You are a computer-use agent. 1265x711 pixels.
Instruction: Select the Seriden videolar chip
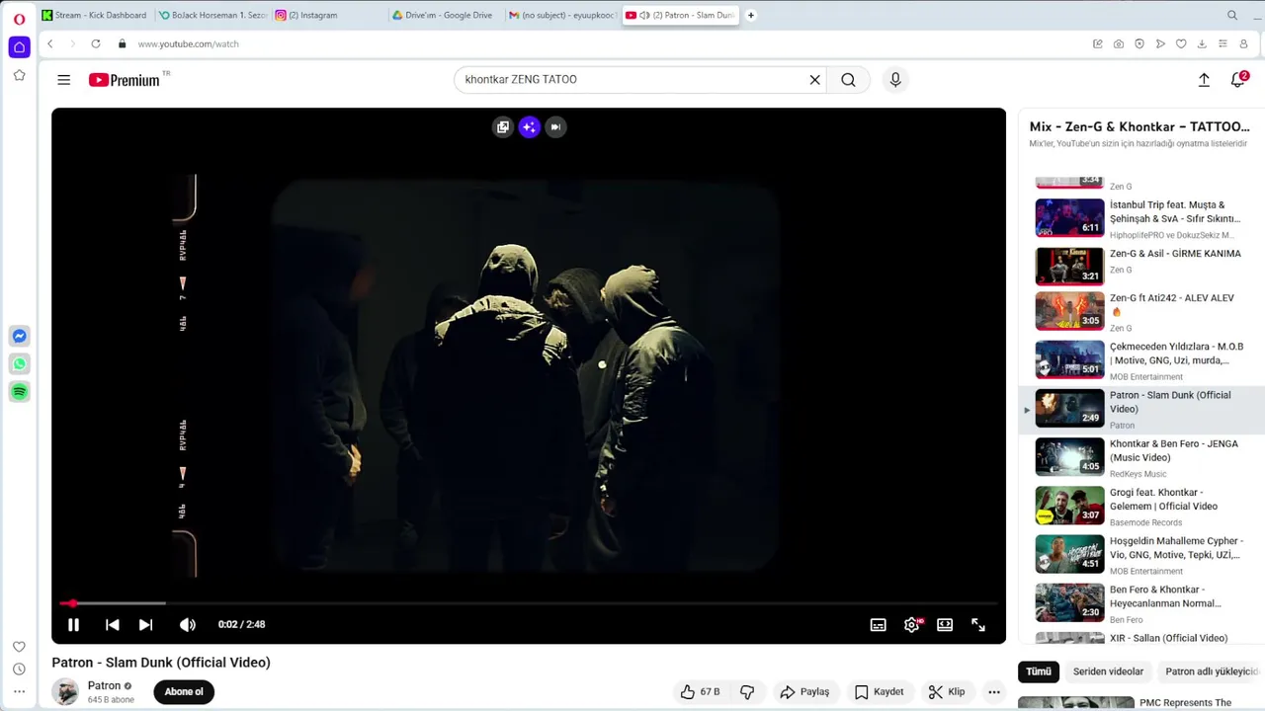(1108, 671)
